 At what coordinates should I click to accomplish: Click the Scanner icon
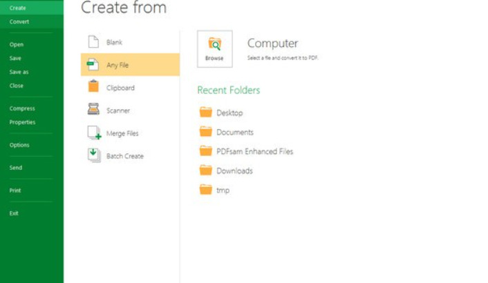[93, 109]
